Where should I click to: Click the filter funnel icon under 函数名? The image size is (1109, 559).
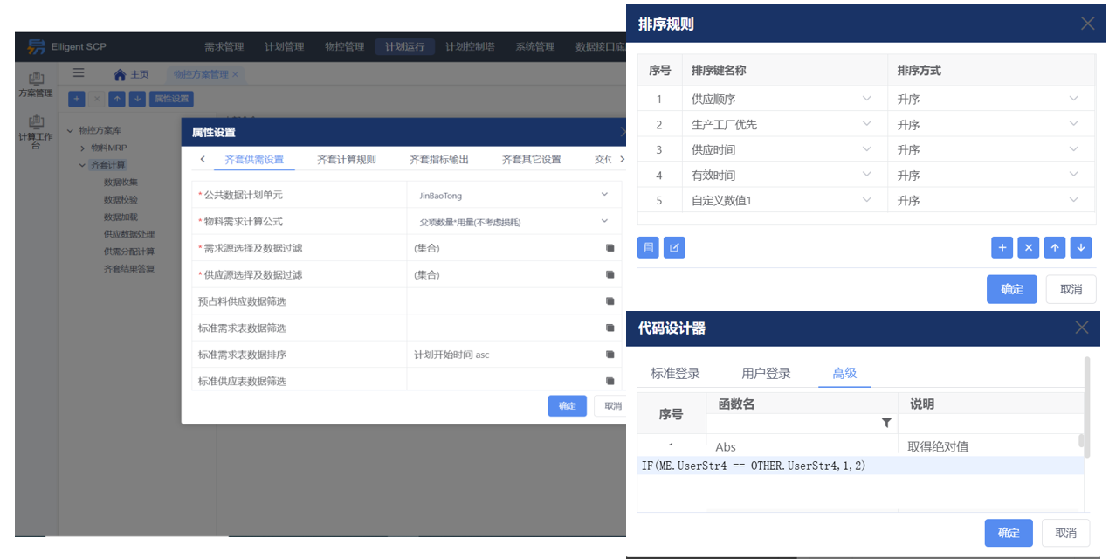coord(886,423)
